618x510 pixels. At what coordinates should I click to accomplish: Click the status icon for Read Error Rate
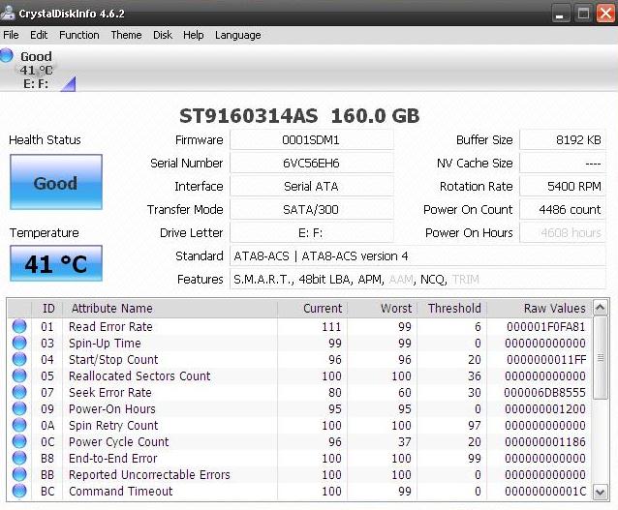[19, 326]
